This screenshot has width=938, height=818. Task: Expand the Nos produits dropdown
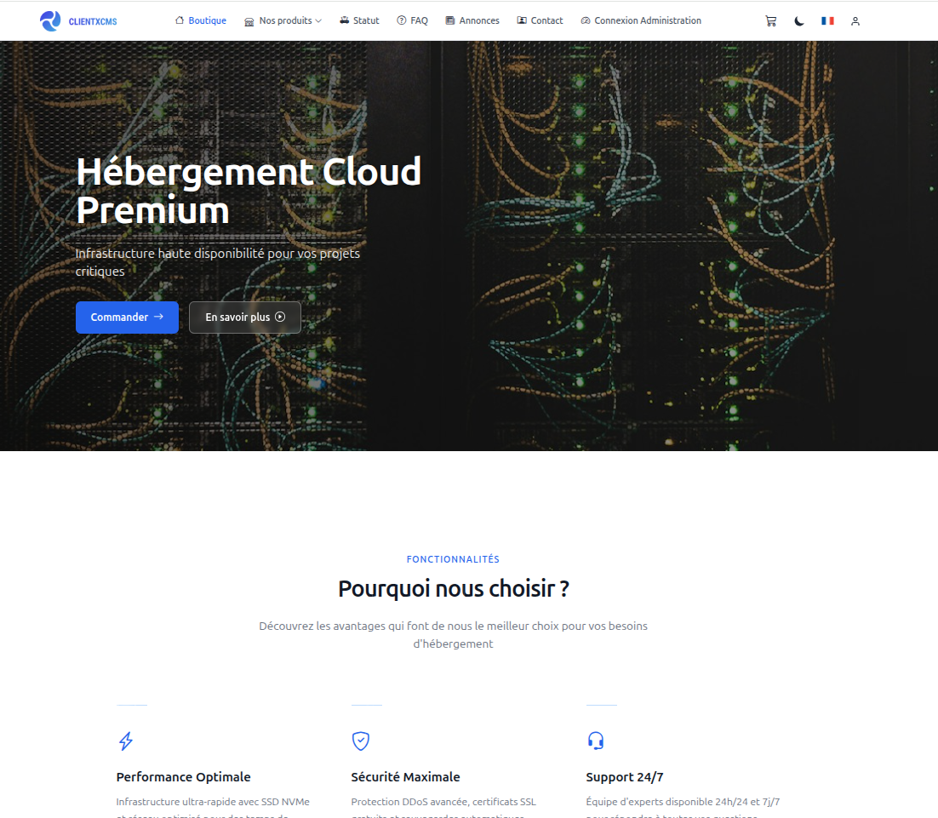[283, 20]
